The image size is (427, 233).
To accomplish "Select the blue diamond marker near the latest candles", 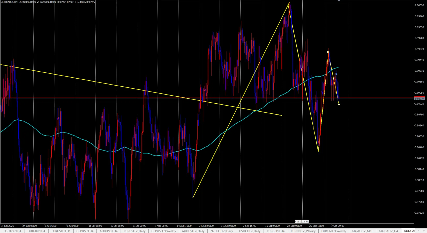I will point(336,74).
